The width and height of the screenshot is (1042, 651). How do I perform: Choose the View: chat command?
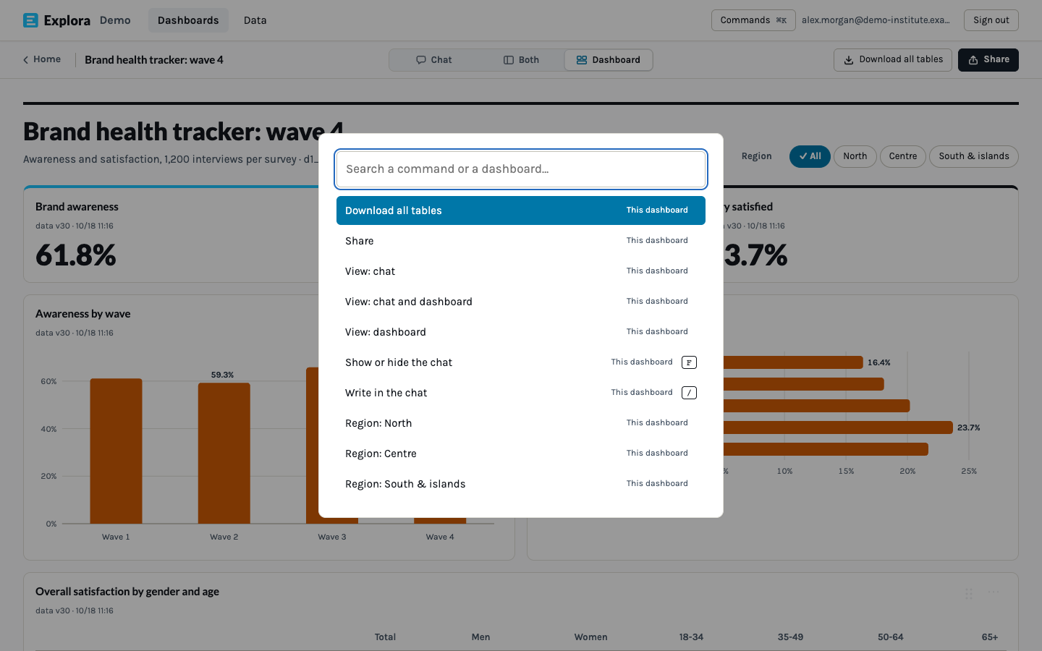click(x=521, y=271)
